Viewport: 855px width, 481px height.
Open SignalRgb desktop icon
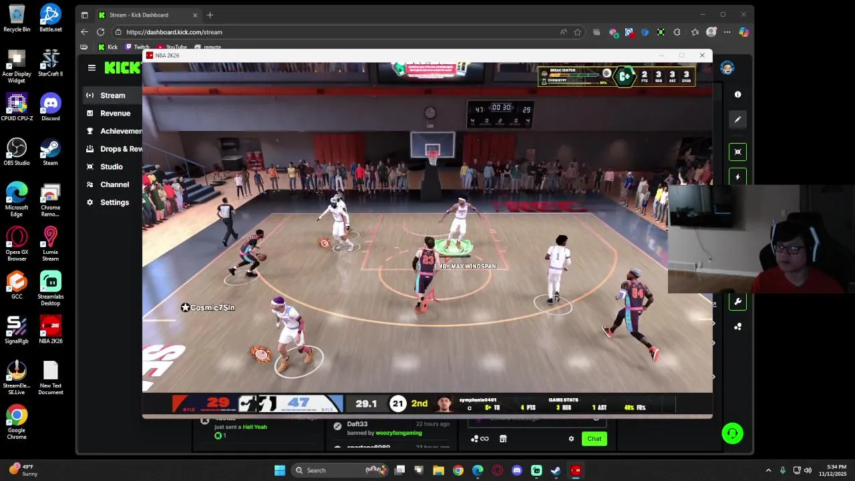coord(17,330)
